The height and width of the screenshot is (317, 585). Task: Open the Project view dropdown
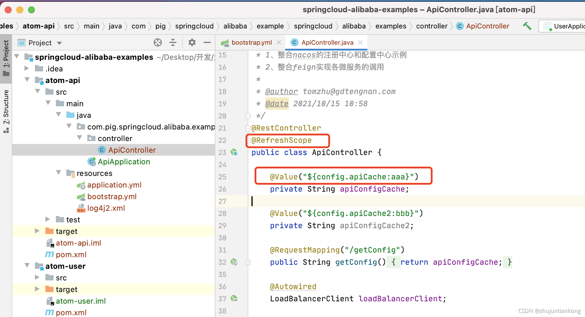pyautogui.click(x=59, y=43)
